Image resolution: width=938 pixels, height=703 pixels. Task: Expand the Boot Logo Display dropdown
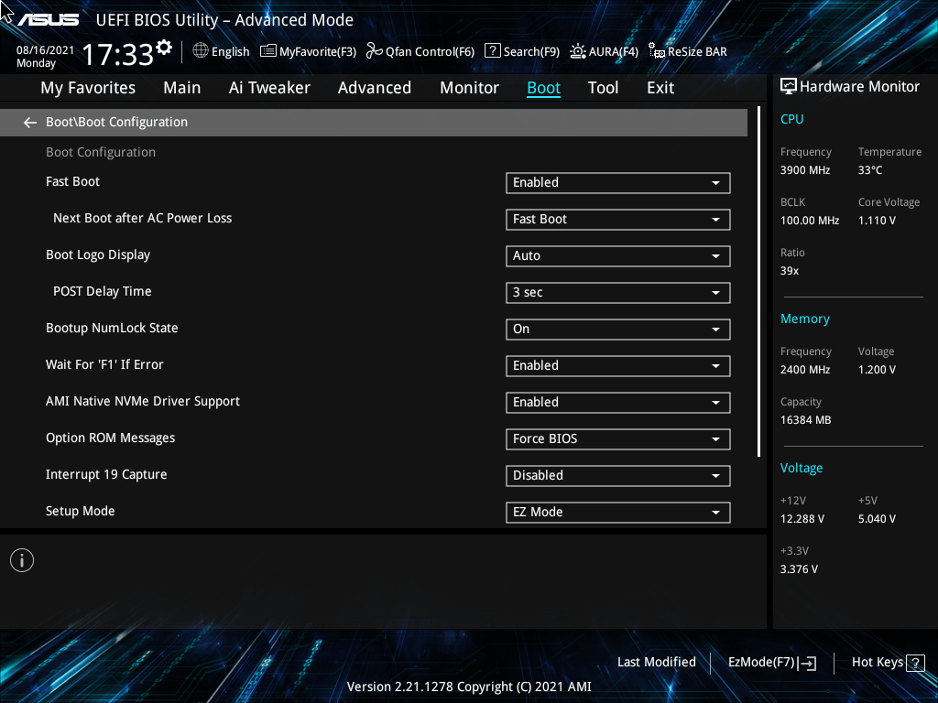tap(618, 256)
